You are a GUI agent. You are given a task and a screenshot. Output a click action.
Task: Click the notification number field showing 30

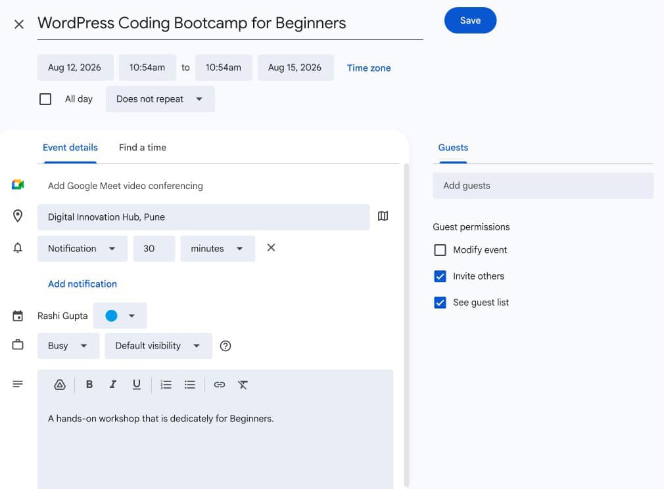[154, 249]
